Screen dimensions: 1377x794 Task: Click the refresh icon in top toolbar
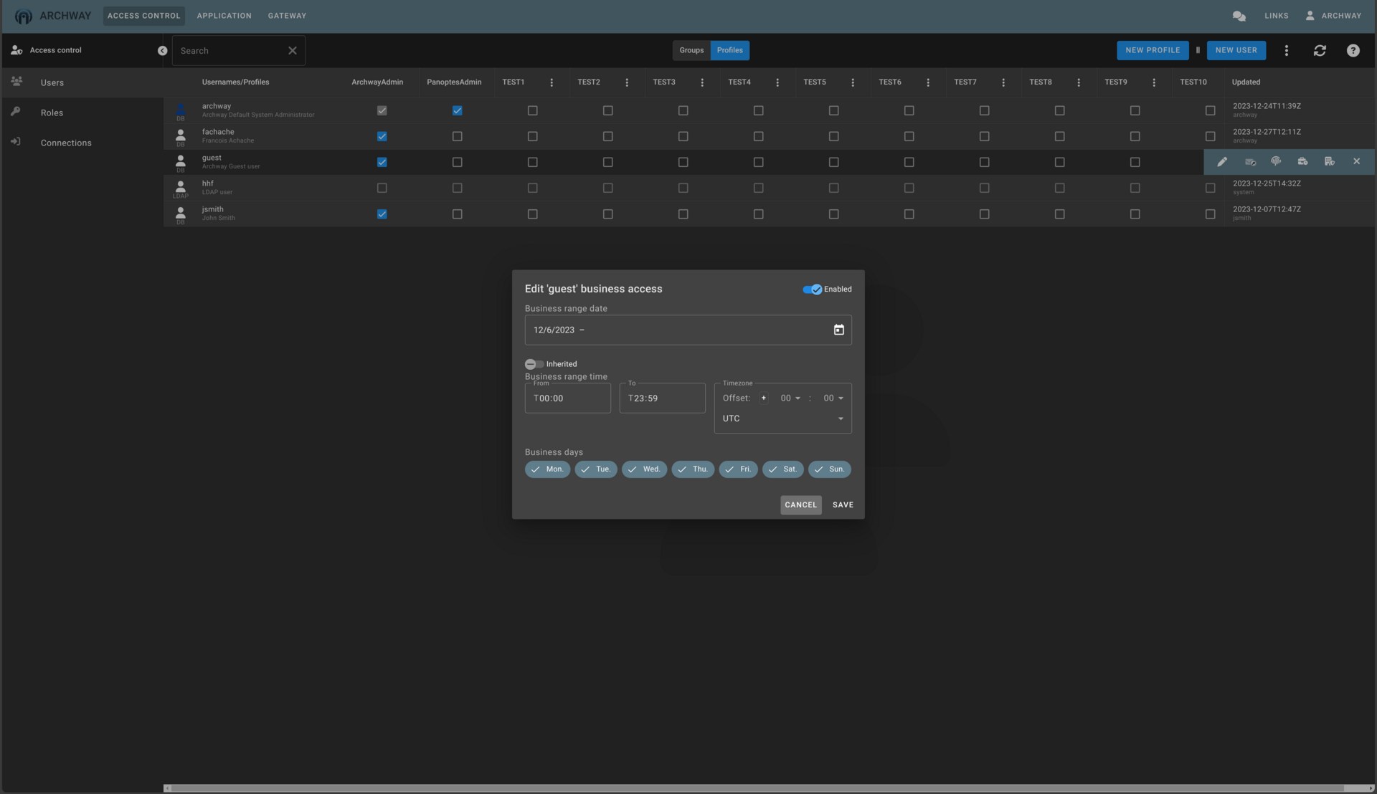[x=1320, y=50]
